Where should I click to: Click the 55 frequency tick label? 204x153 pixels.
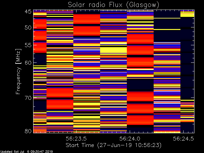(x=28, y=45)
